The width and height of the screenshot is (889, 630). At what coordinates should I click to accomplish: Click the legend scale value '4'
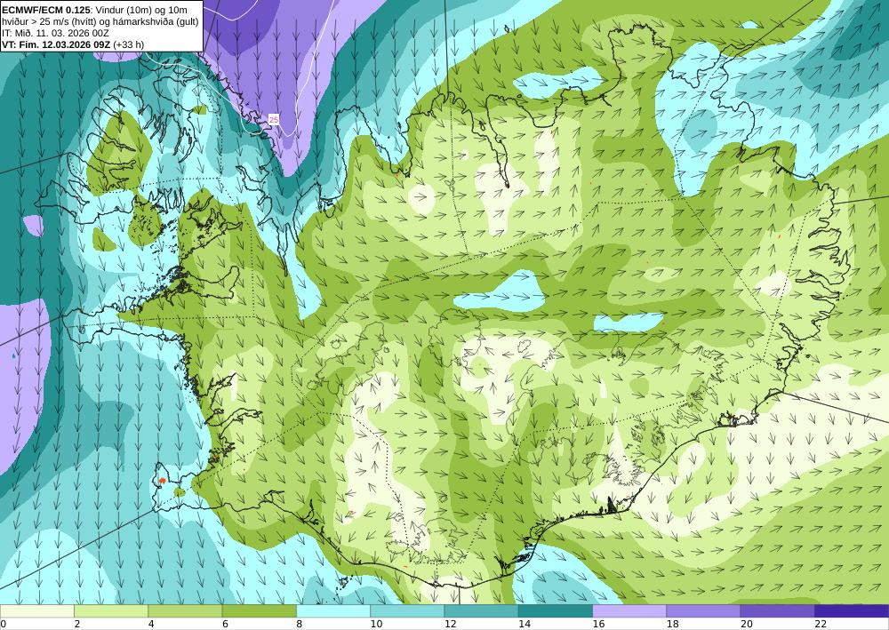click(151, 624)
